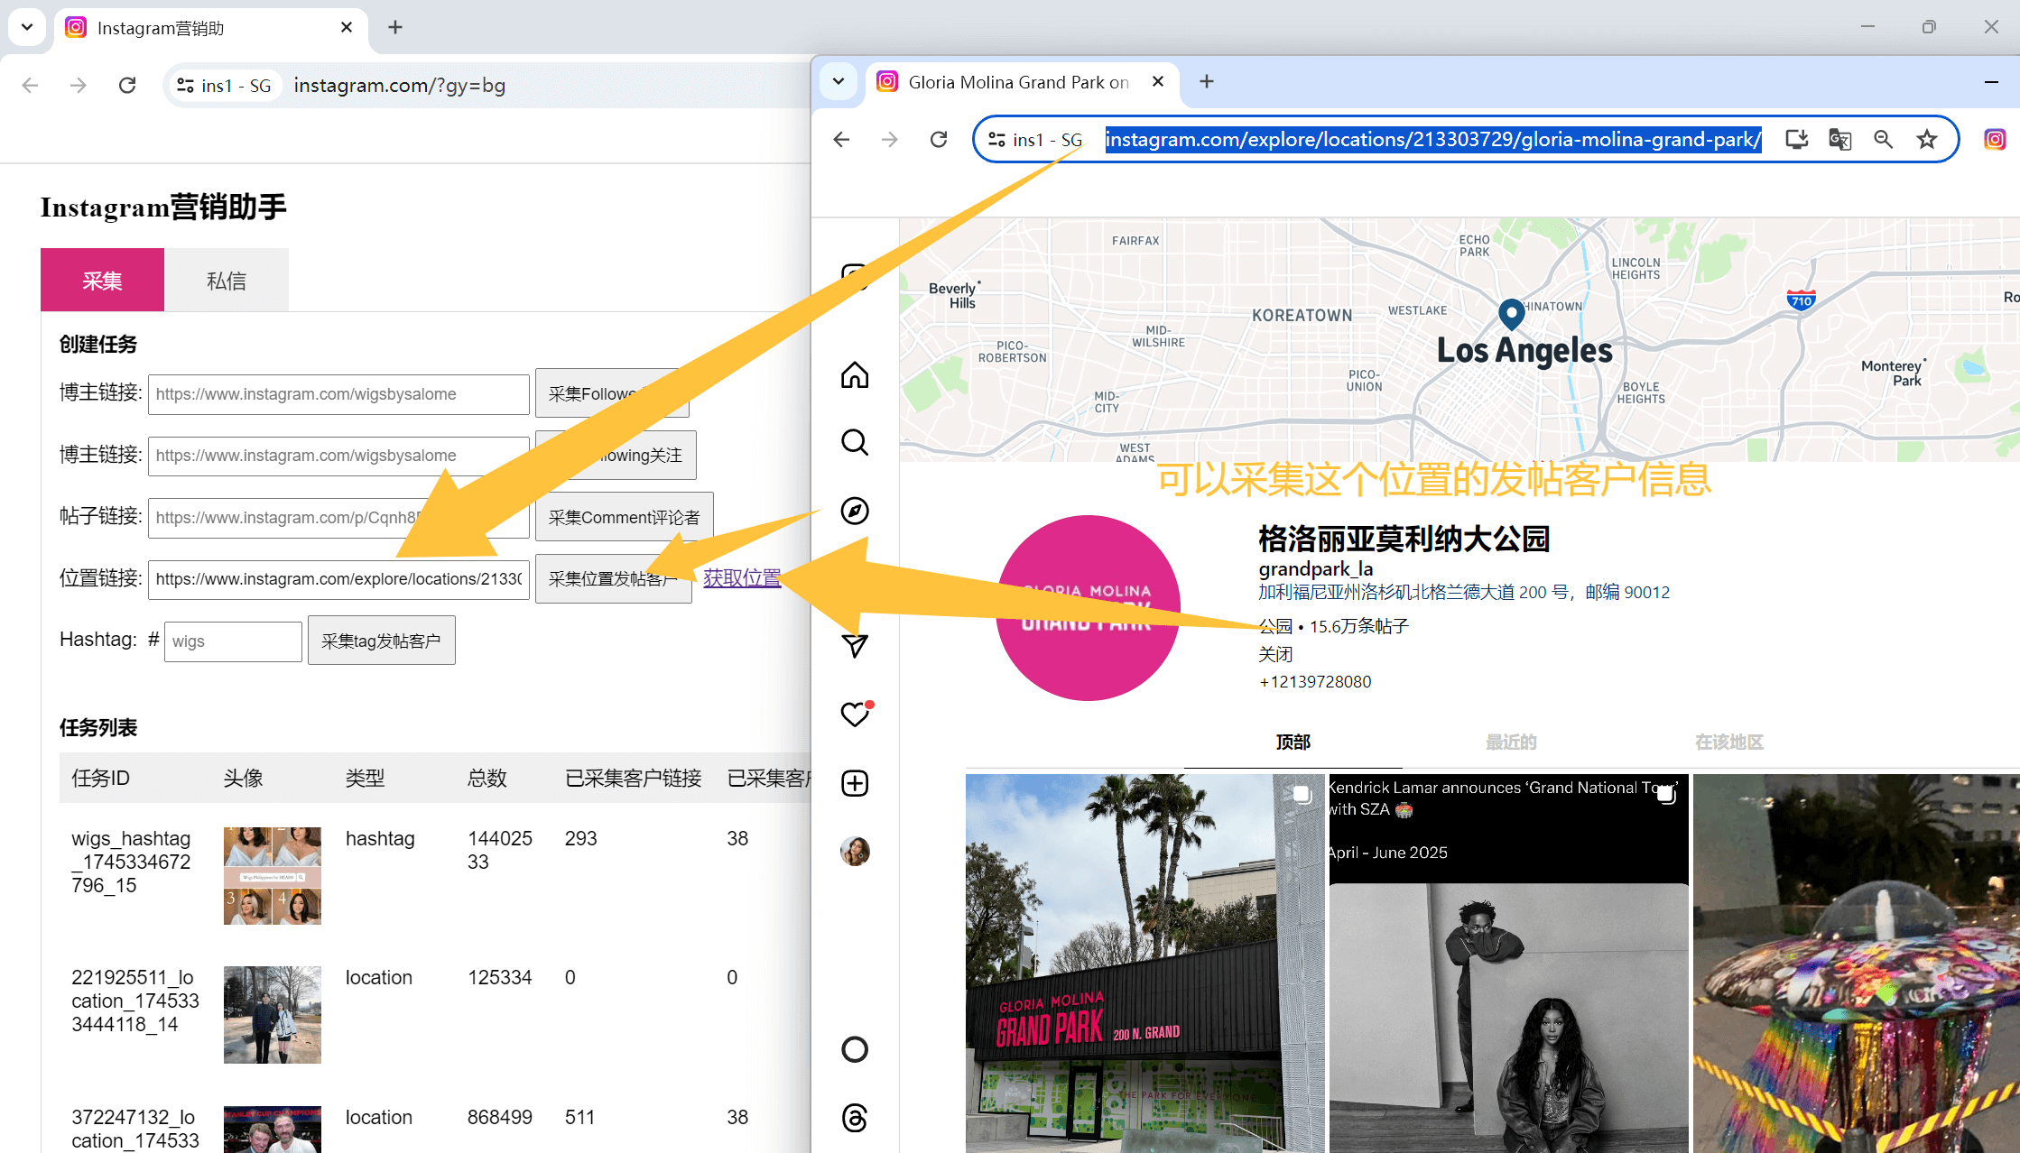The height and width of the screenshot is (1153, 2020).
Task: Click the 采集位置发帖客户 button
Action: pos(613,579)
